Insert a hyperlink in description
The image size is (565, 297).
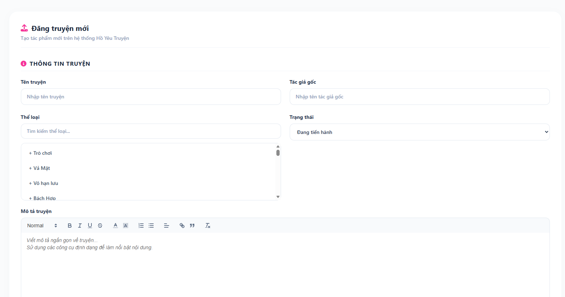tap(182, 226)
